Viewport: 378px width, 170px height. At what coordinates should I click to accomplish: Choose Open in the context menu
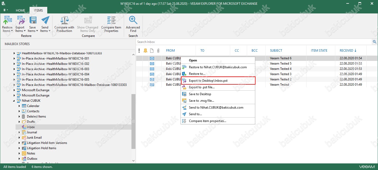[x=218, y=60]
